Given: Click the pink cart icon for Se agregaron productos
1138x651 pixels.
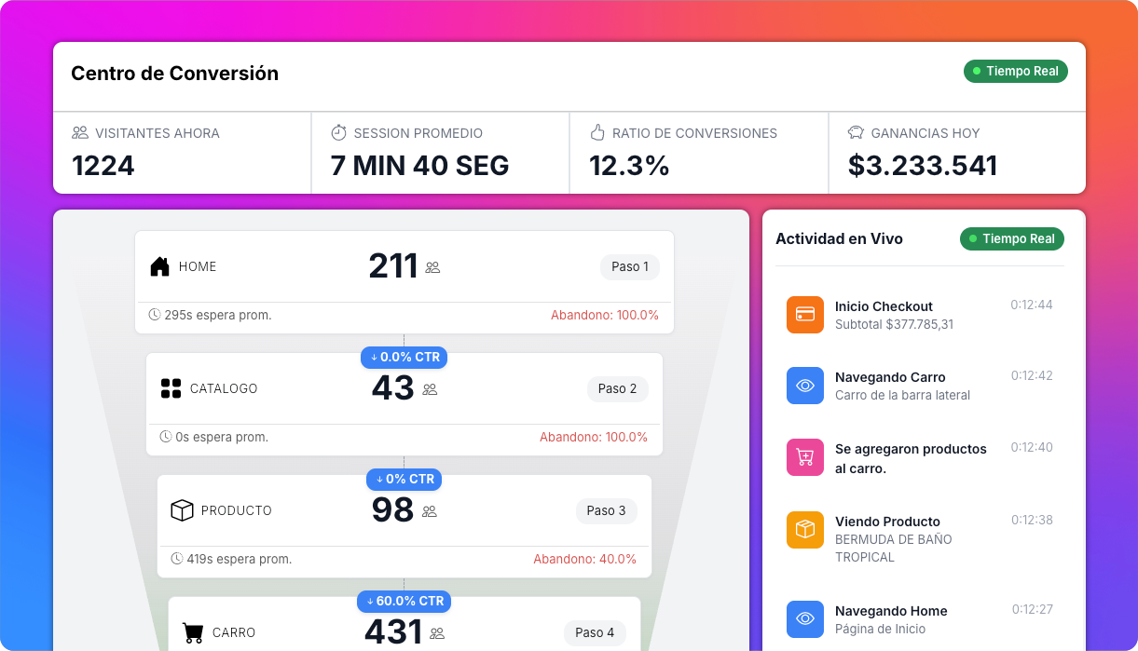Looking at the screenshot, I should [x=805, y=457].
